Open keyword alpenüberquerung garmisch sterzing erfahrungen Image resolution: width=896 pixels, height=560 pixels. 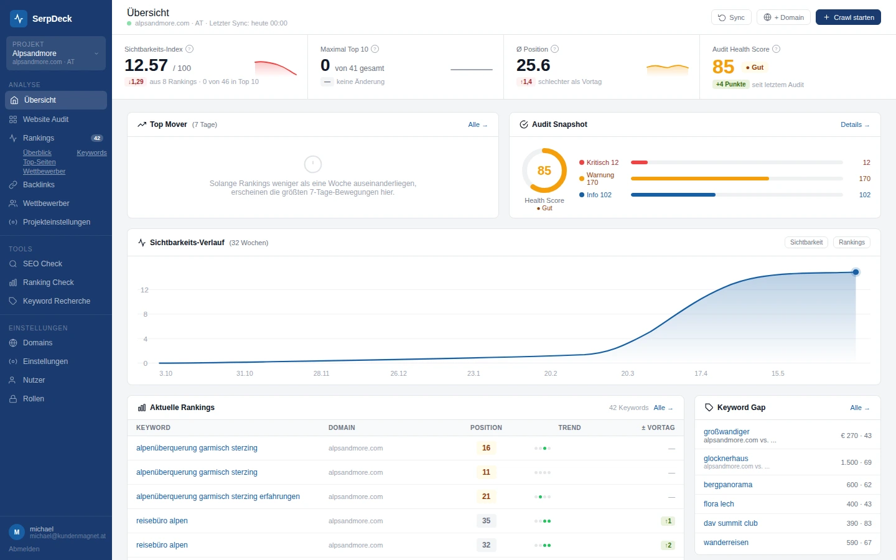(x=218, y=497)
